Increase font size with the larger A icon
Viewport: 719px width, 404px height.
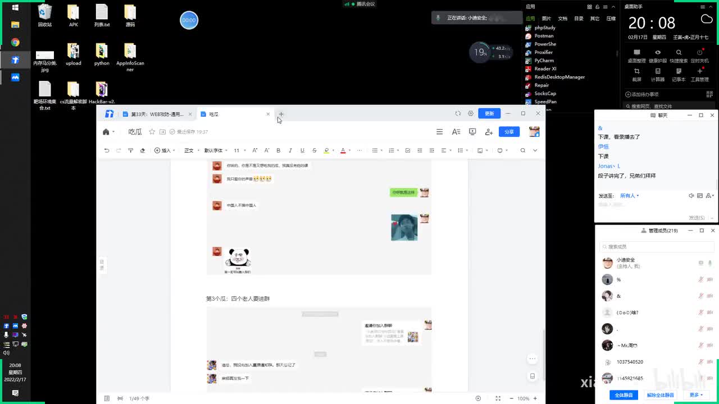click(254, 150)
